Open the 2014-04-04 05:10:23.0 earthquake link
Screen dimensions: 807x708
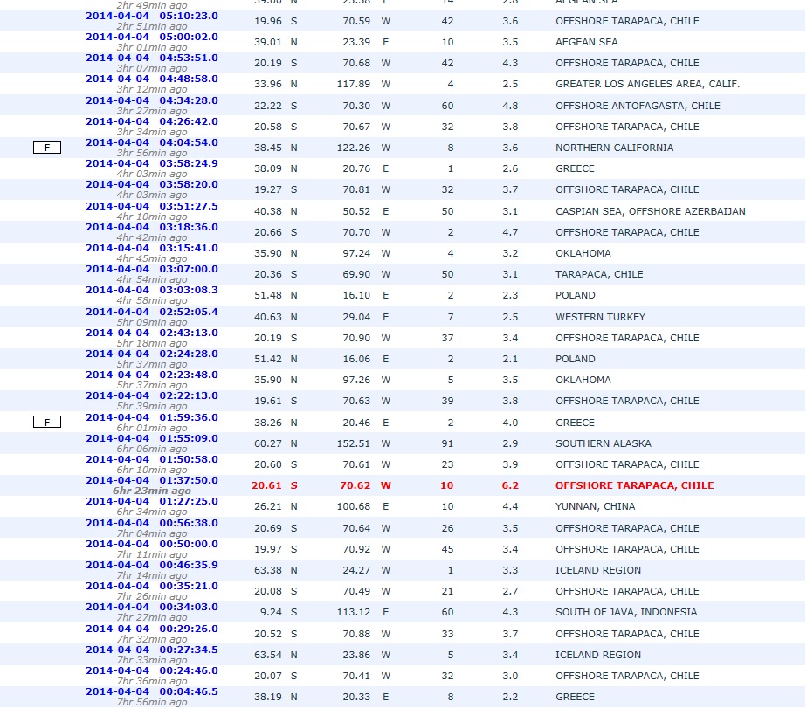pos(152,16)
